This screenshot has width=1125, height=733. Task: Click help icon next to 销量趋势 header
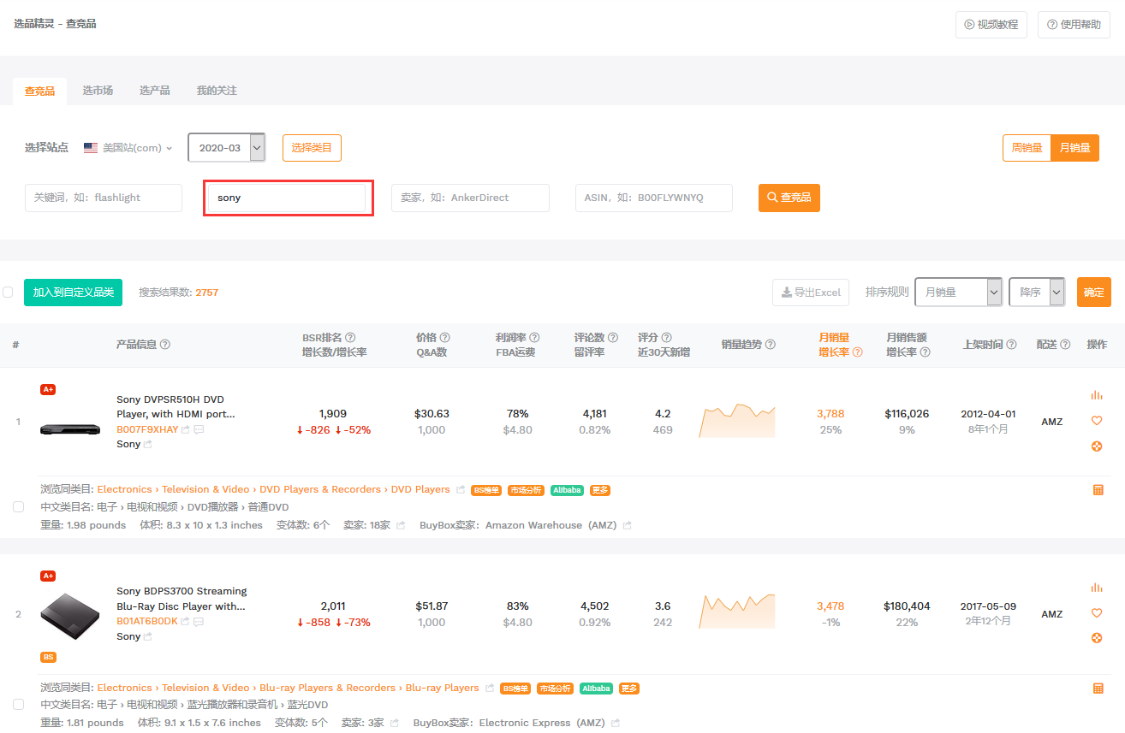(771, 345)
